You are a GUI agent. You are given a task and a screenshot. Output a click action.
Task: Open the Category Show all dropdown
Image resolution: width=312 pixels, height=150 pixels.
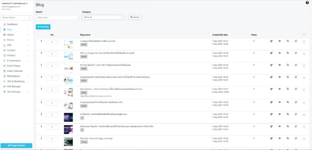click(x=103, y=17)
